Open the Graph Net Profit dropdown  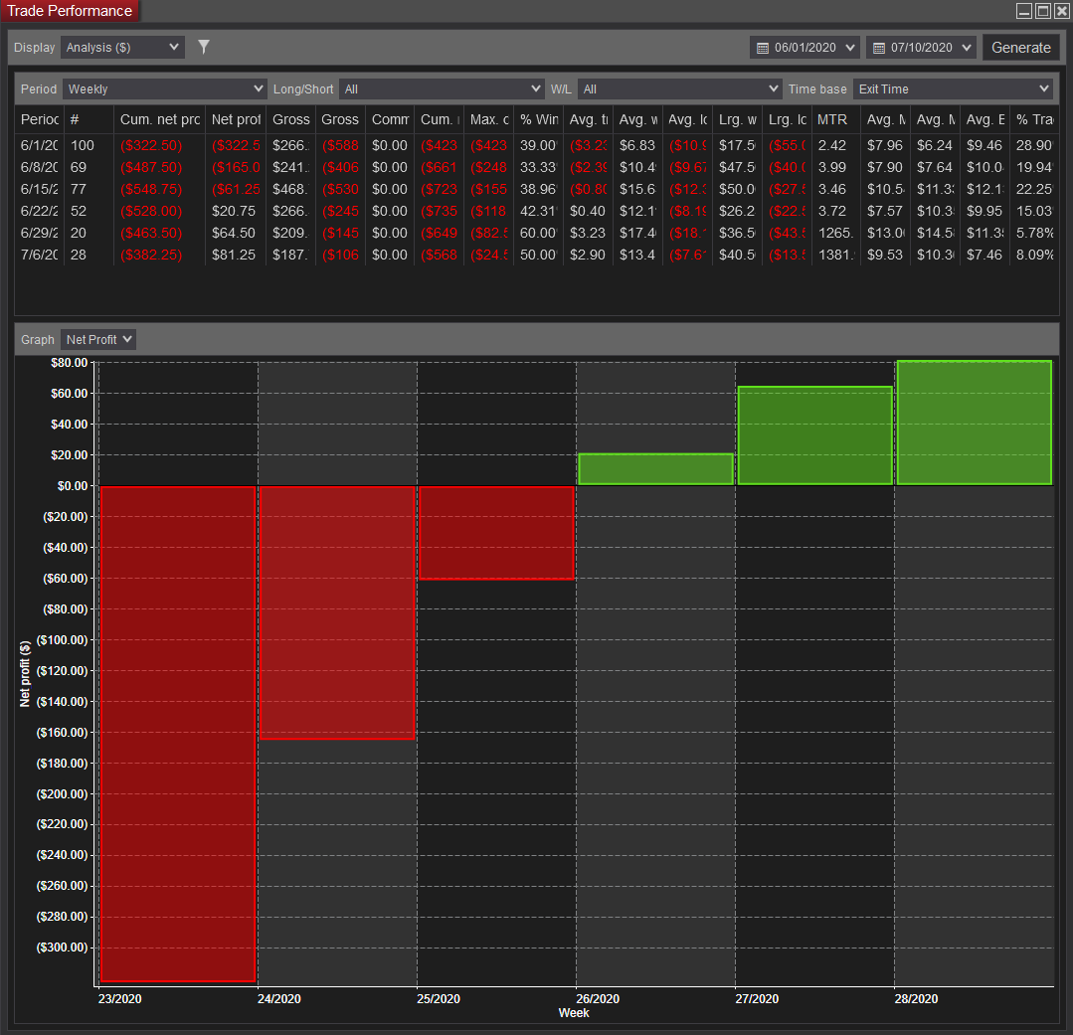(97, 339)
